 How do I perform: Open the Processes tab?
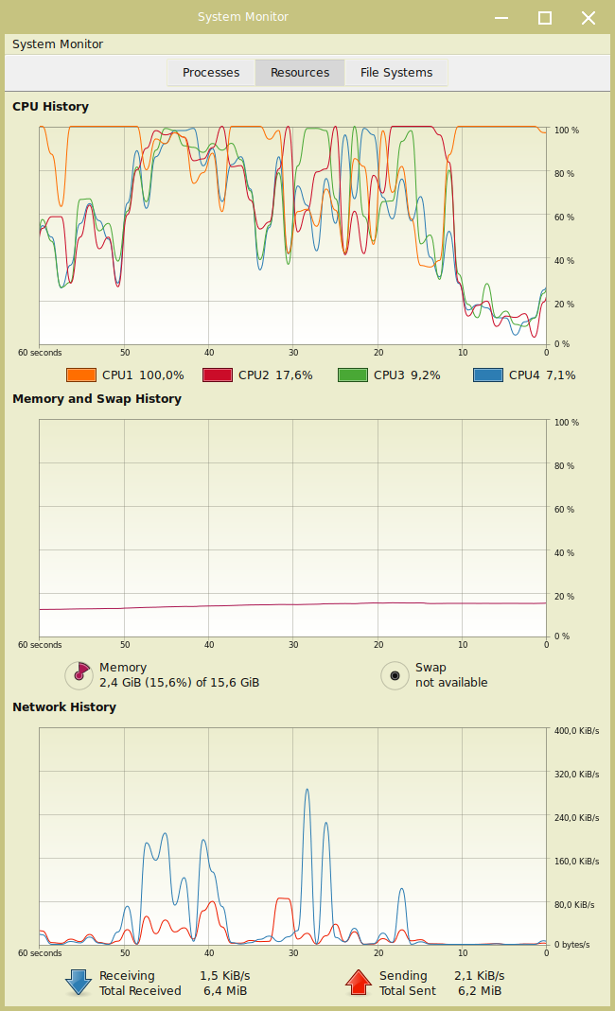coord(211,72)
